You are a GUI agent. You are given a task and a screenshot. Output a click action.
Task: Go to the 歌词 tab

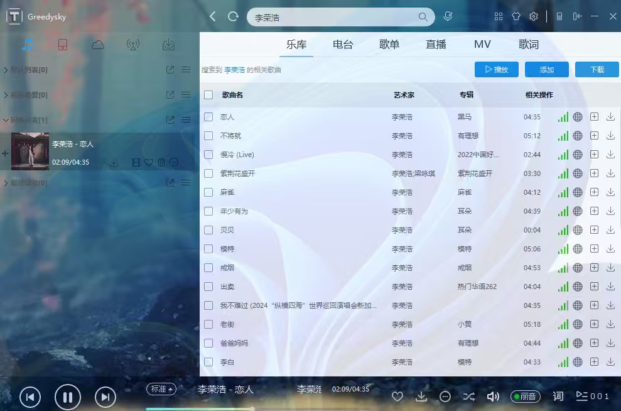529,45
